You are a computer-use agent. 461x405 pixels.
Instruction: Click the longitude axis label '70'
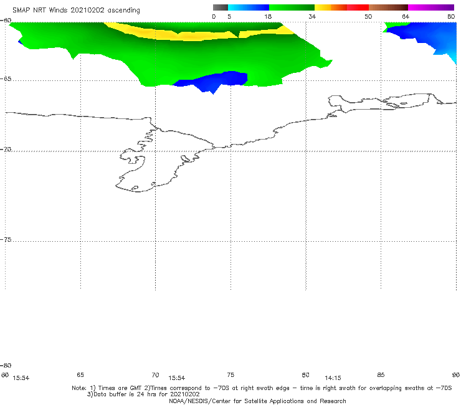[x=155, y=374]
